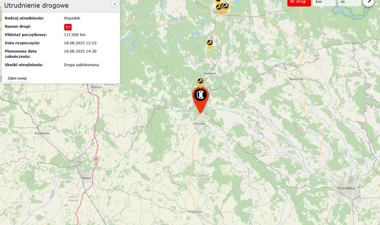Click the Wielbark town label on map
Image resolution: width=380 pixels, height=225 pixels.
pyautogui.click(x=210, y=73)
